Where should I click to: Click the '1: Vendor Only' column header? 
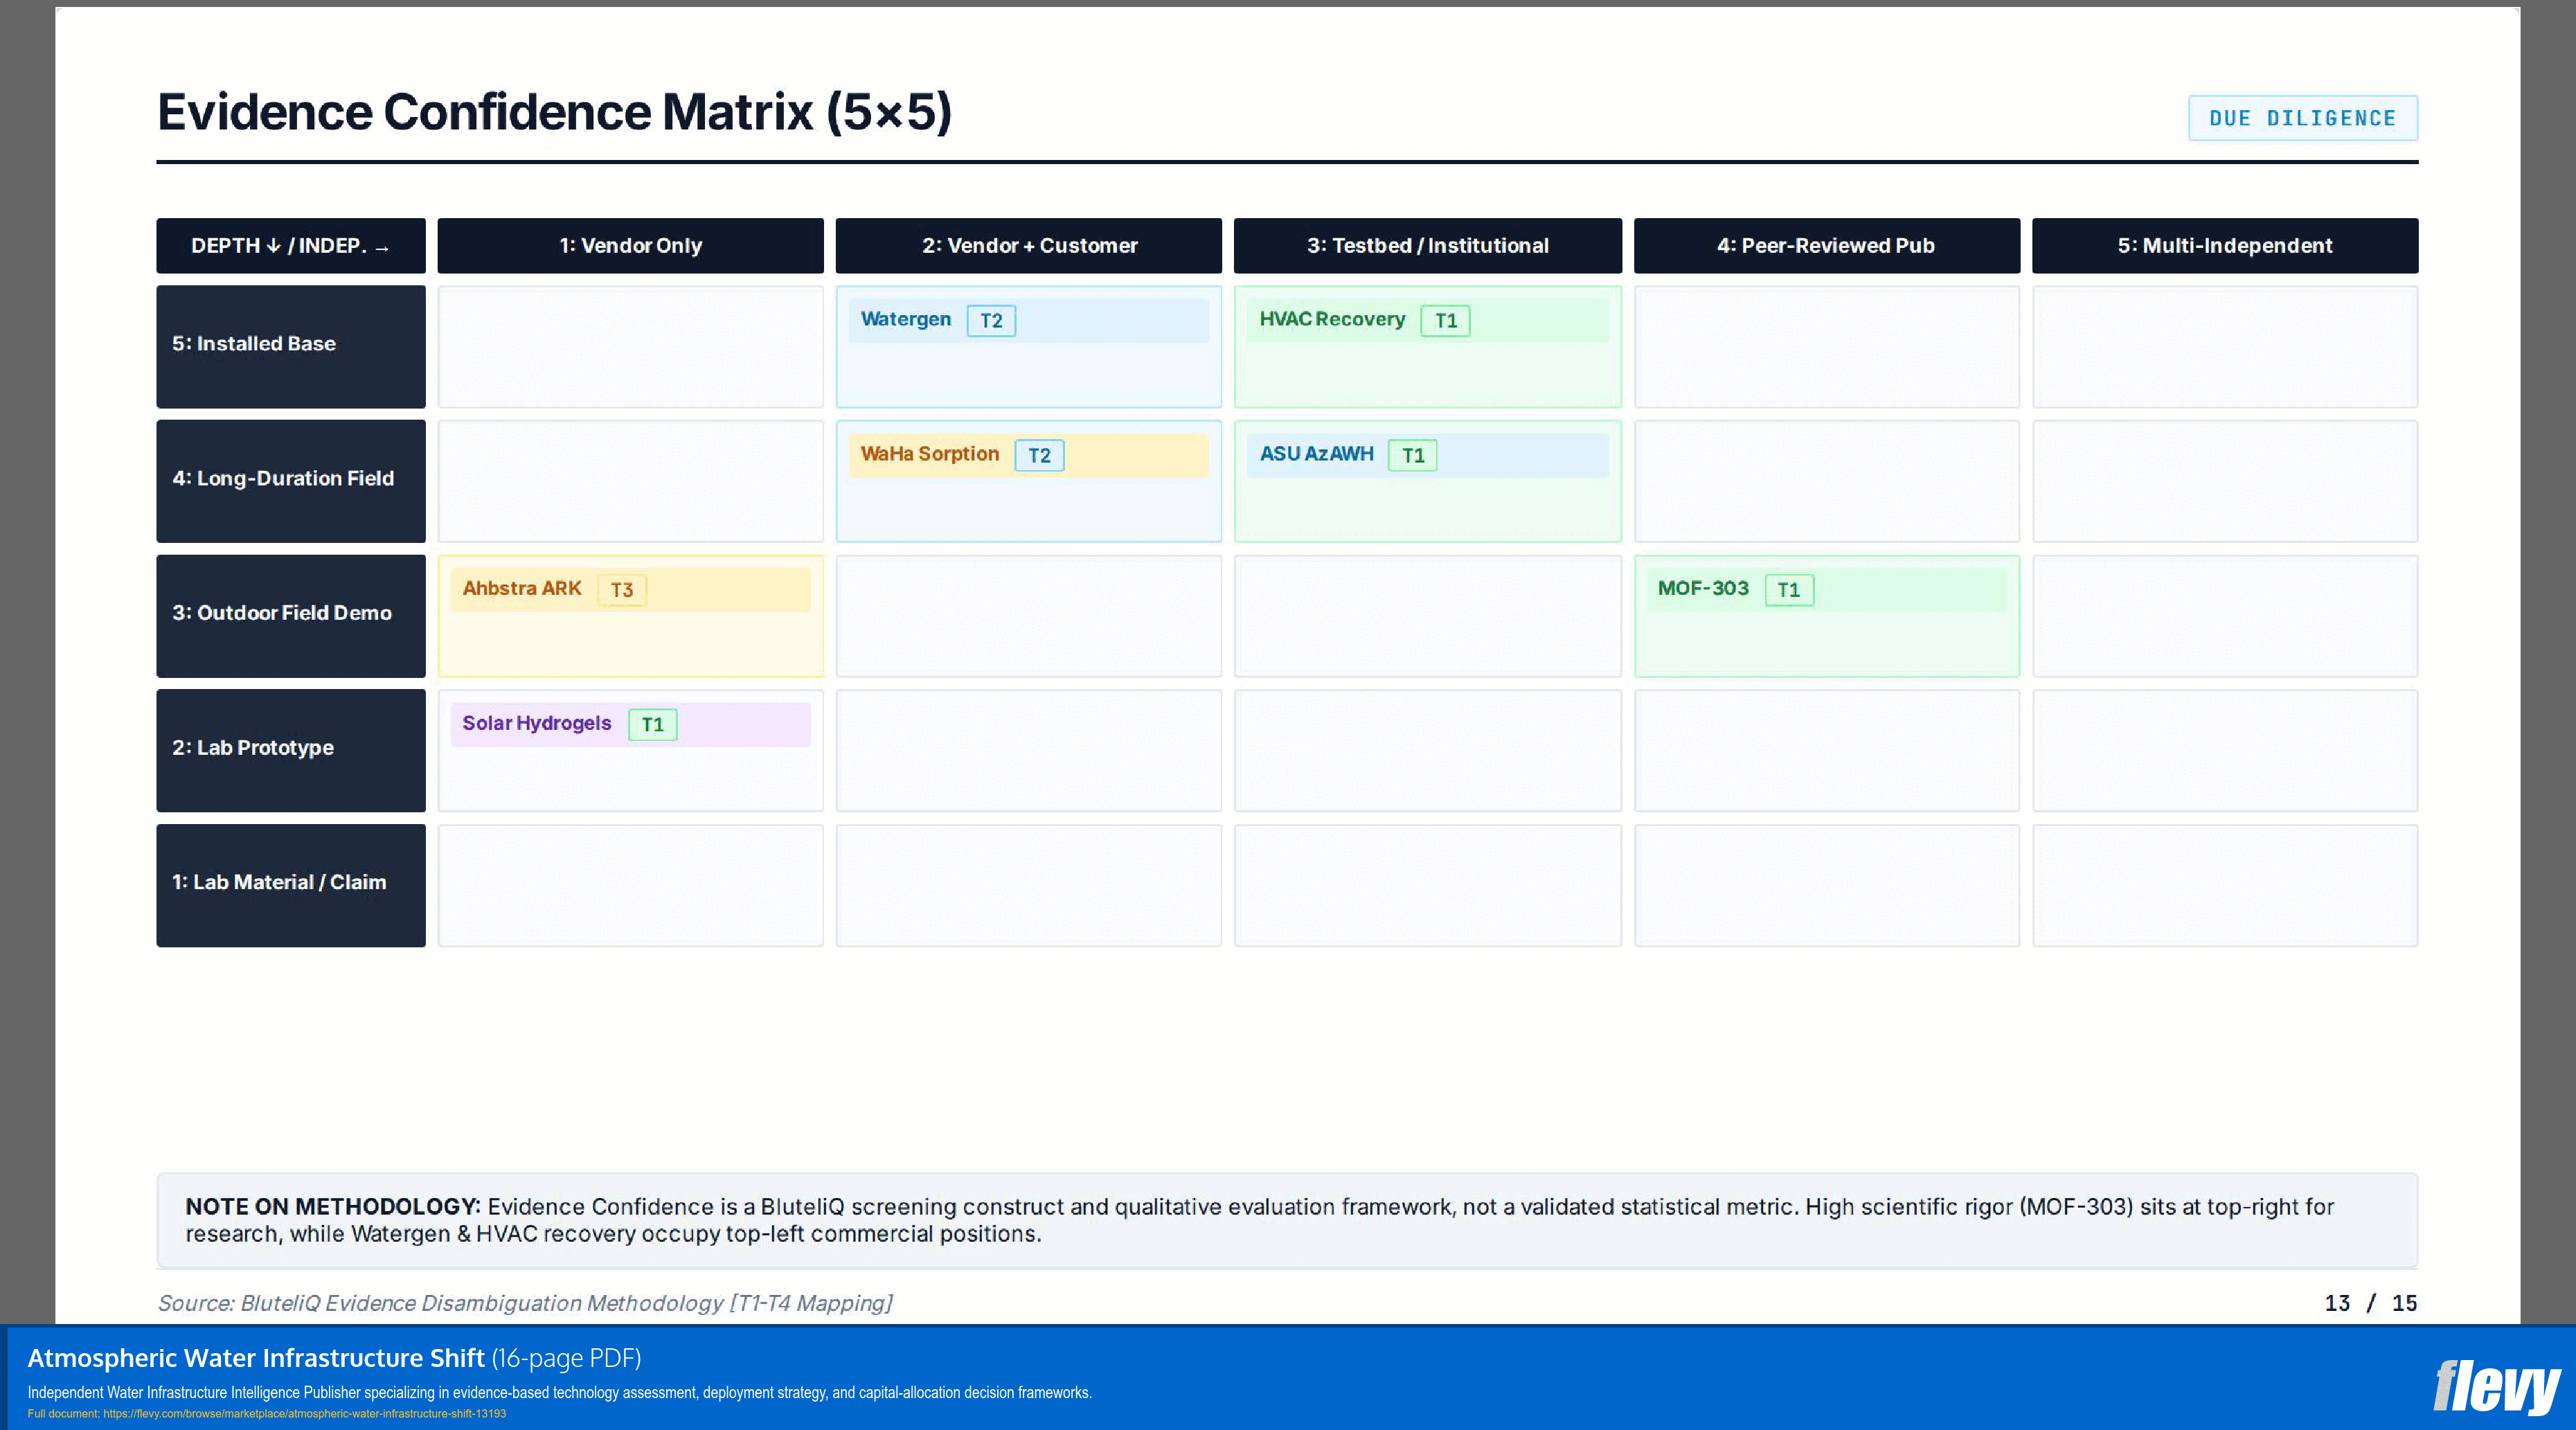coord(630,246)
